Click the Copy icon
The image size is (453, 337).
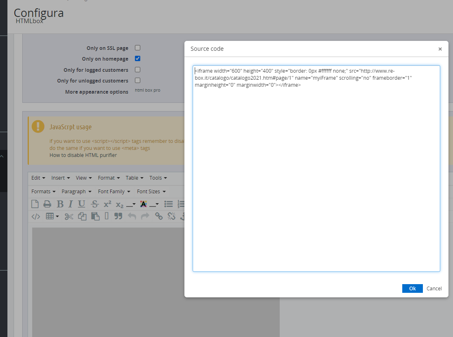[83, 216]
